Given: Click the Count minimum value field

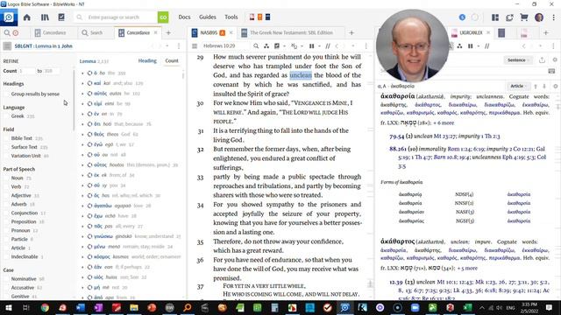Looking at the screenshot, I should 27,71.
